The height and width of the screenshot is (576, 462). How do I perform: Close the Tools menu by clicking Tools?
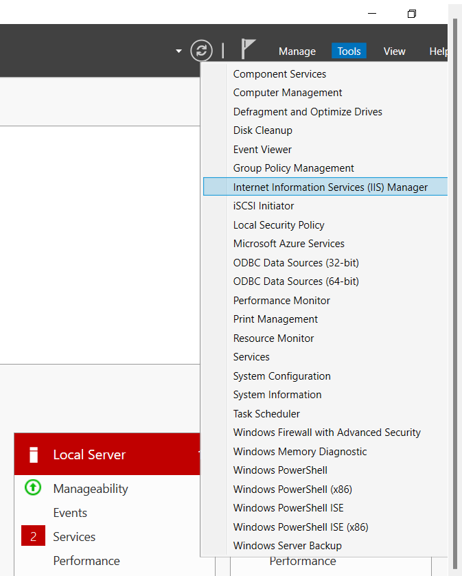coord(349,51)
